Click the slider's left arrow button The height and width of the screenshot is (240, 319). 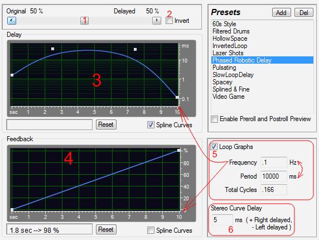coord(12,21)
